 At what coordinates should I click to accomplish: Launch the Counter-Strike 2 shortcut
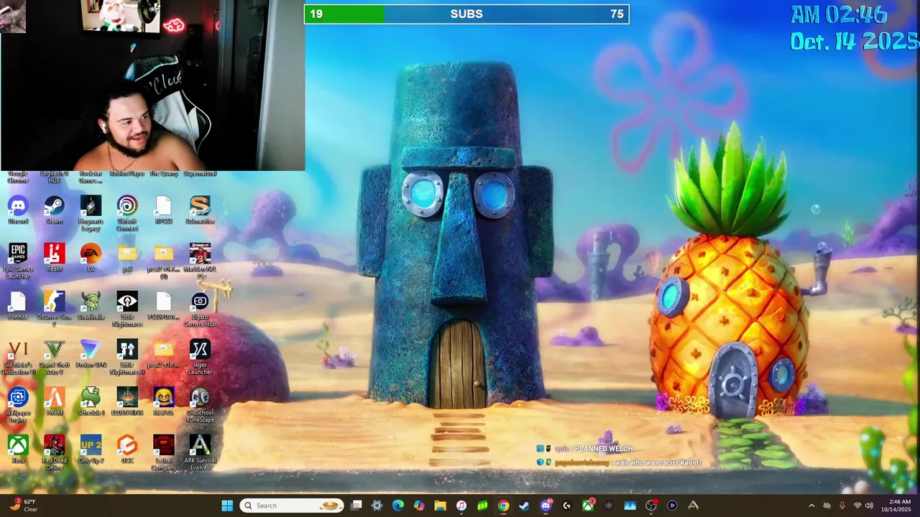click(x=54, y=309)
